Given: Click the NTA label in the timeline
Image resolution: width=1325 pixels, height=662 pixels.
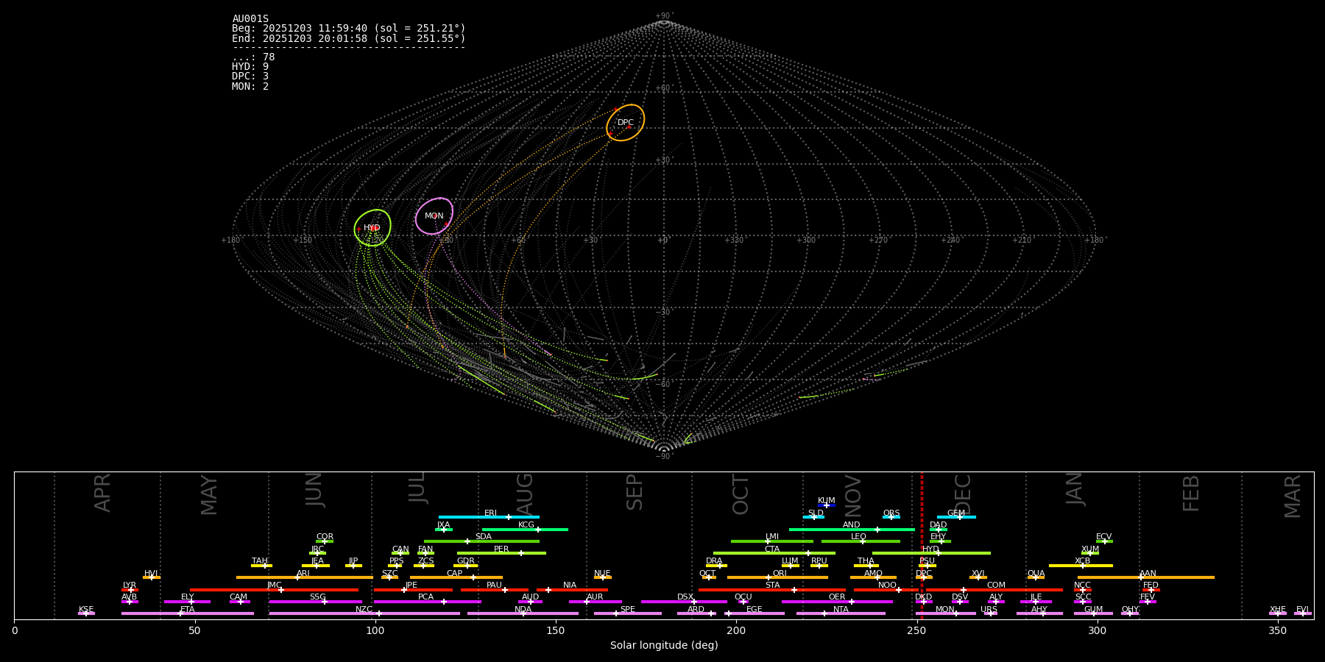Looking at the screenshot, I should 841,610.
